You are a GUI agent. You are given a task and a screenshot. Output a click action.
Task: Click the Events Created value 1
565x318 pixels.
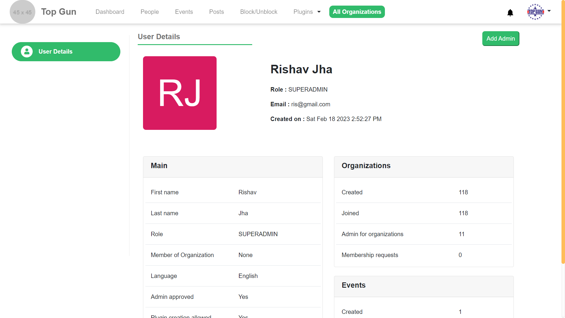[460, 312]
